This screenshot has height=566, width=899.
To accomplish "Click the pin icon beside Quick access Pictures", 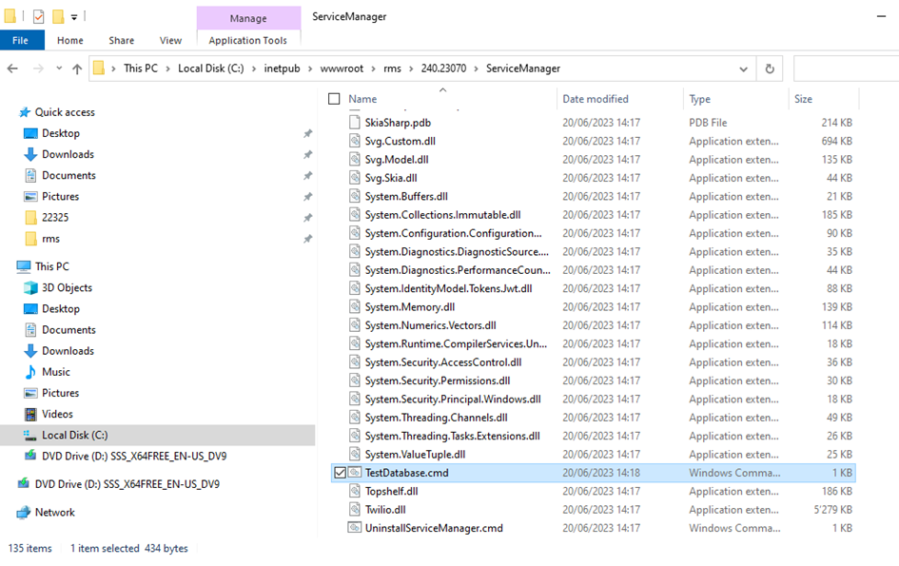I will pyautogui.click(x=308, y=197).
